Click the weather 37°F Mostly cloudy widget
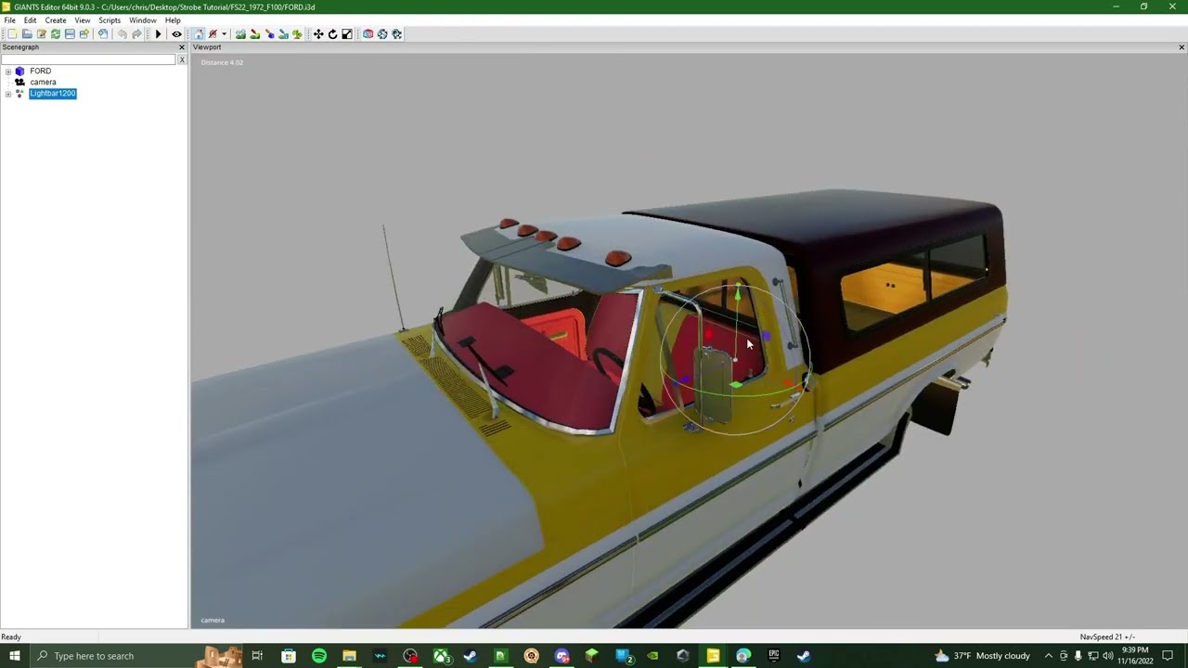 click(x=983, y=656)
